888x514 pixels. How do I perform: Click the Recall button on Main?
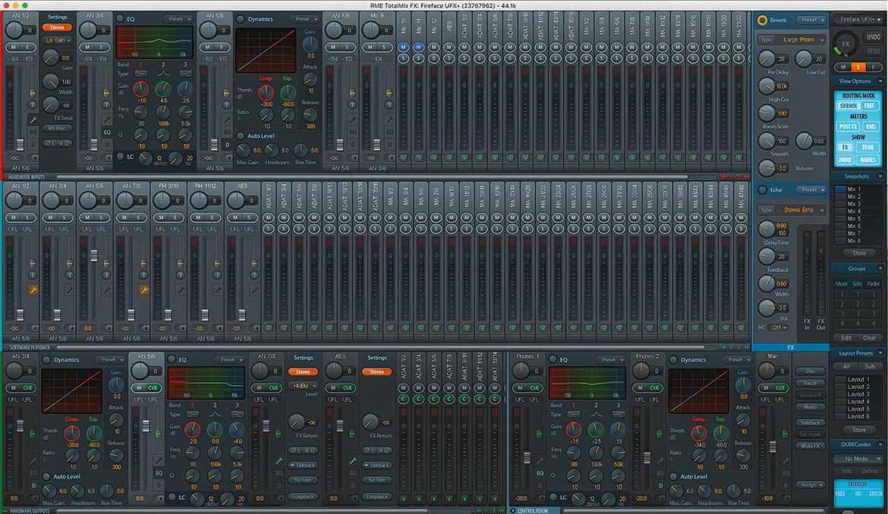point(811,383)
